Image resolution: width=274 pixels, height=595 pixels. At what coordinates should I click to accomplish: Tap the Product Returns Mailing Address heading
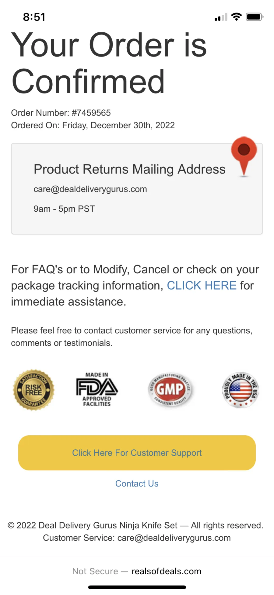pos(129,169)
